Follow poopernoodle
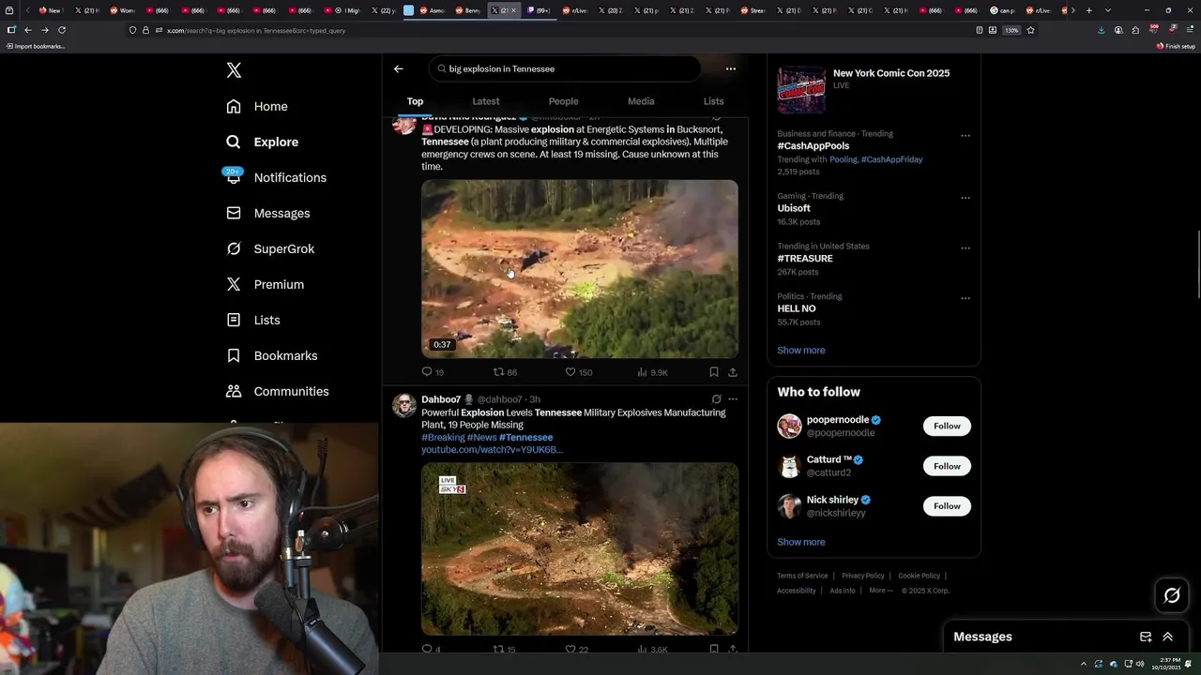The width and height of the screenshot is (1201, 675). point(947,426)
